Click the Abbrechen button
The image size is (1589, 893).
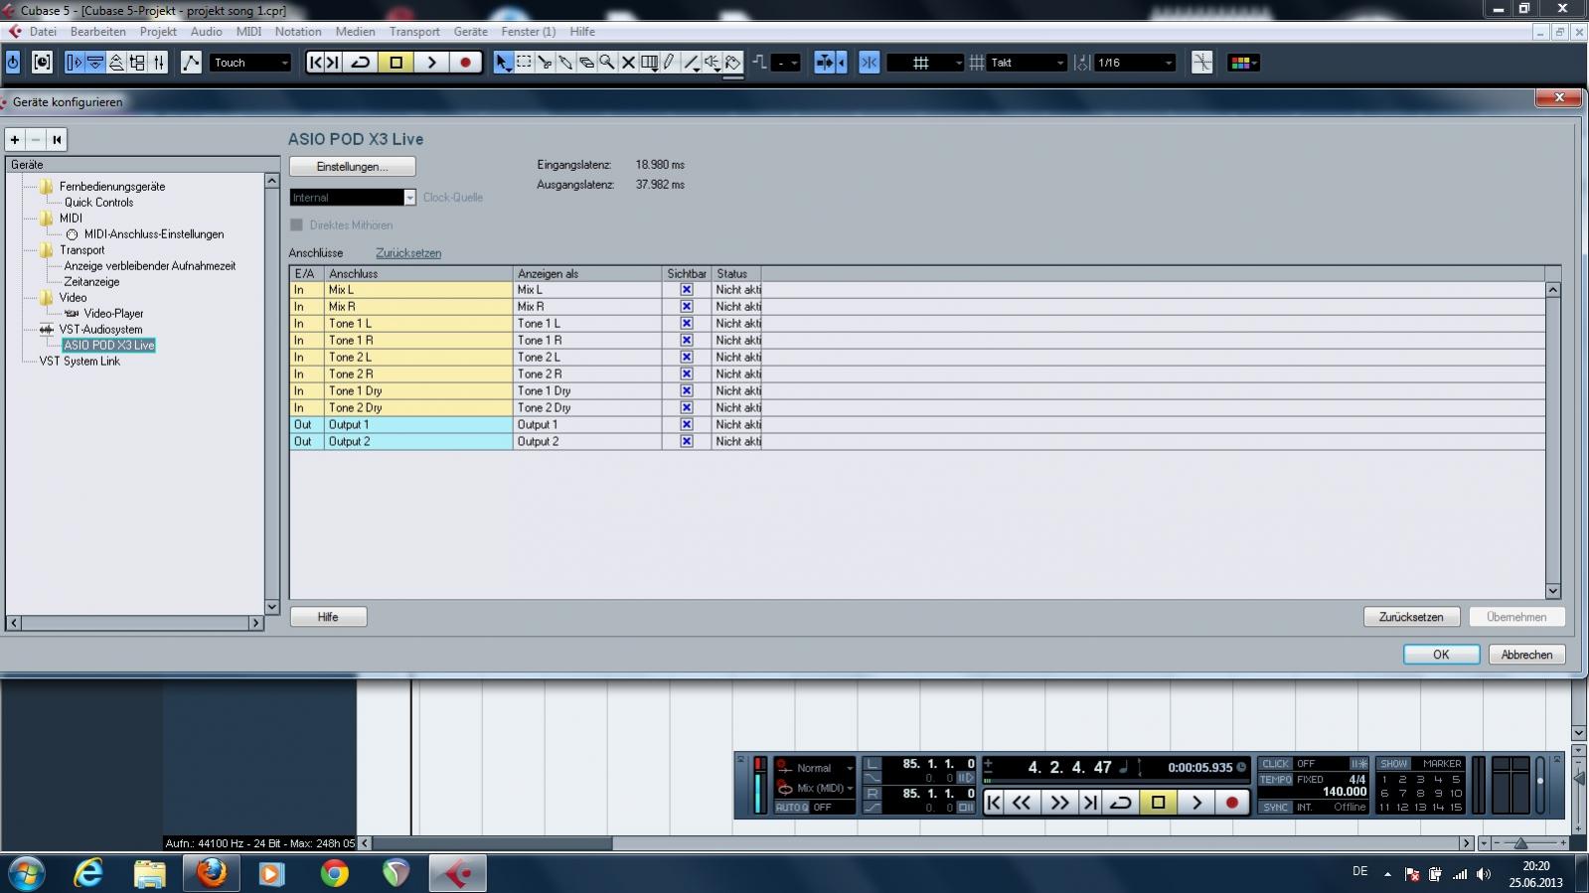1526,655
